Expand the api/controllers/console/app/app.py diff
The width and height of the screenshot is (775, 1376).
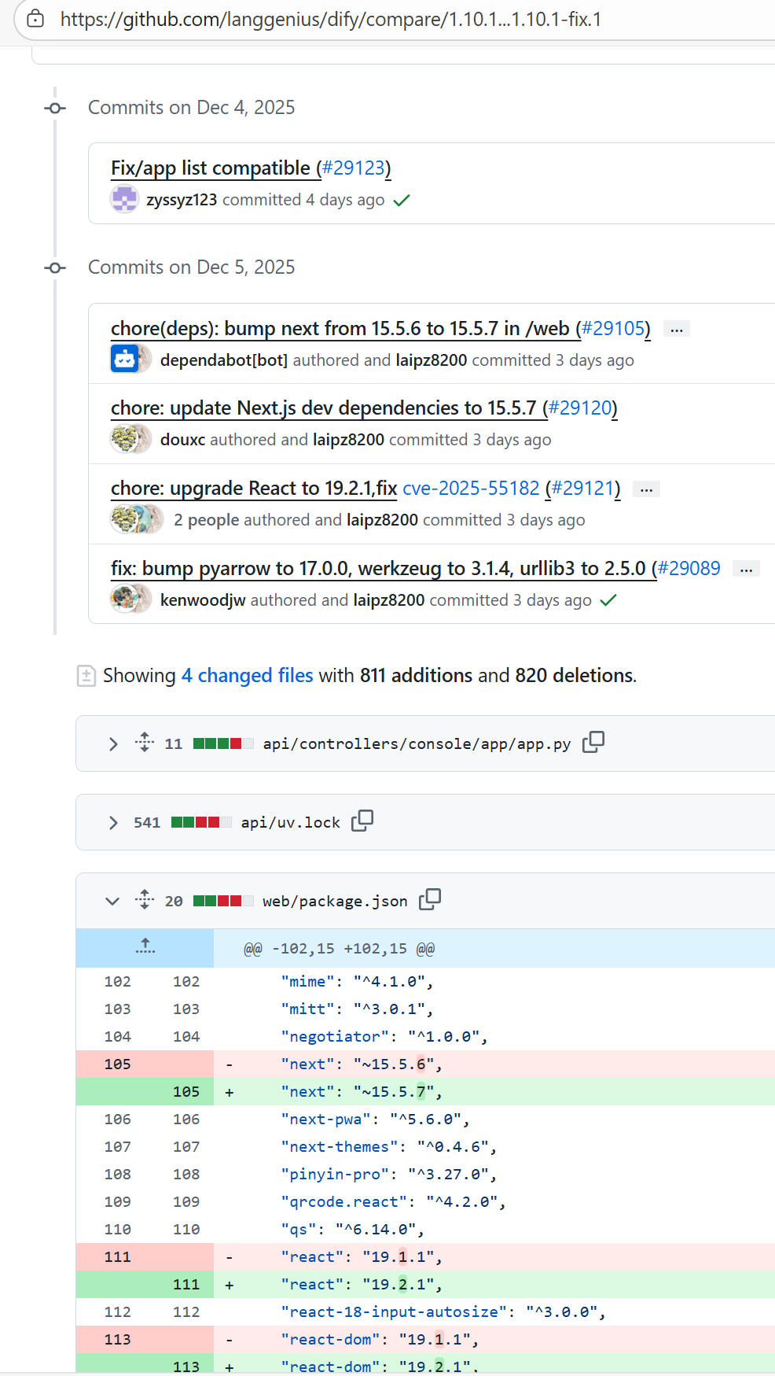(113, 743)
